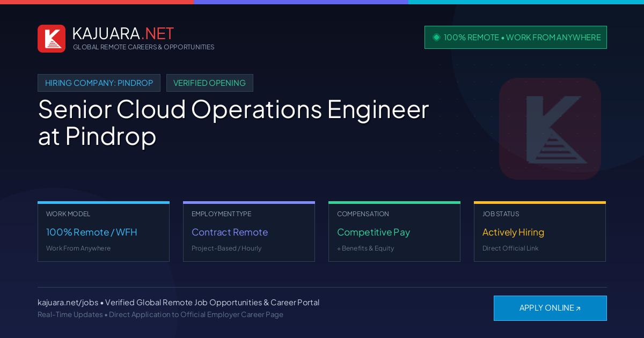The image size is (644, 338).
Task: Click the Actively Hiring job status text
Action: click(x=513, y=232)
